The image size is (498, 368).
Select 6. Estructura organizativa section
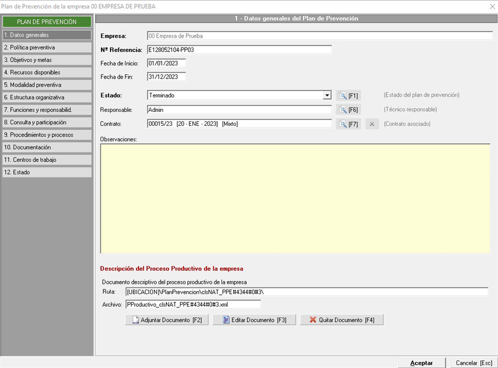click(x=47, y=97)
